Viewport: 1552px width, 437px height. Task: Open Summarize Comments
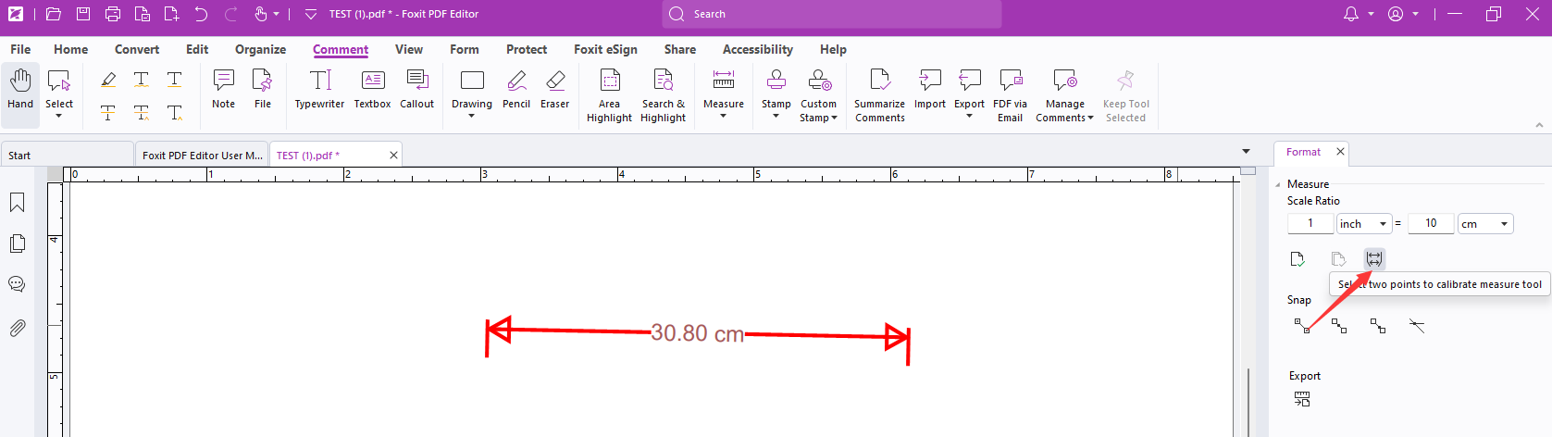click(880, 95)
